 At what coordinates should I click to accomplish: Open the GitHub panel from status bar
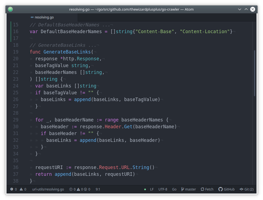[226, 189]
